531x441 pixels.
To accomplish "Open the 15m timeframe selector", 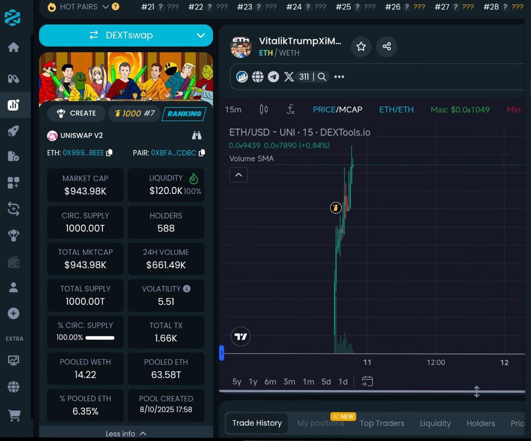I will pos(233,110).
